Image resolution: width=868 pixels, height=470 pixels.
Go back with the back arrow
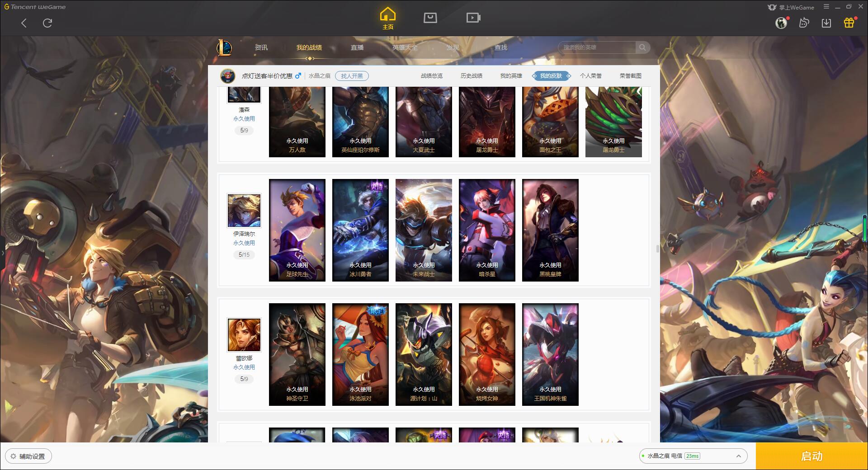point(24,23)
